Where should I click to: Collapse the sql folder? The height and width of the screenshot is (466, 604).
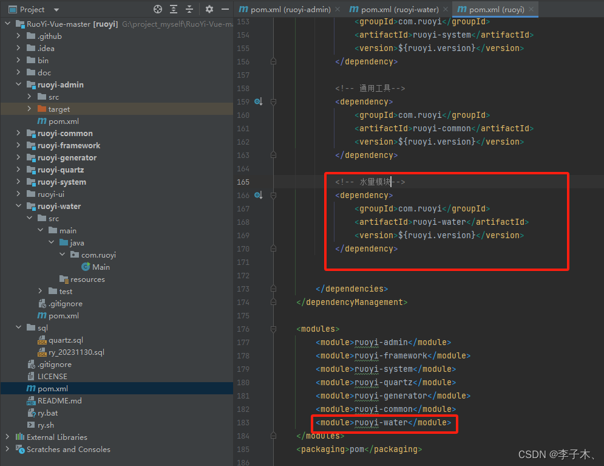click(x=18, y=327)
